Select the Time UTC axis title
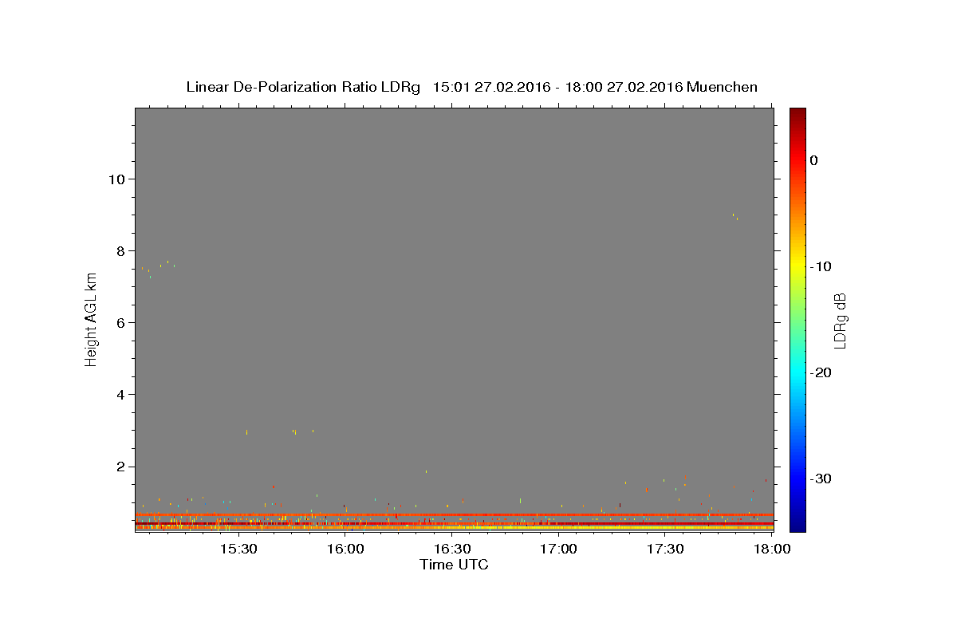The image size is (957, 638). pos(454,565)
